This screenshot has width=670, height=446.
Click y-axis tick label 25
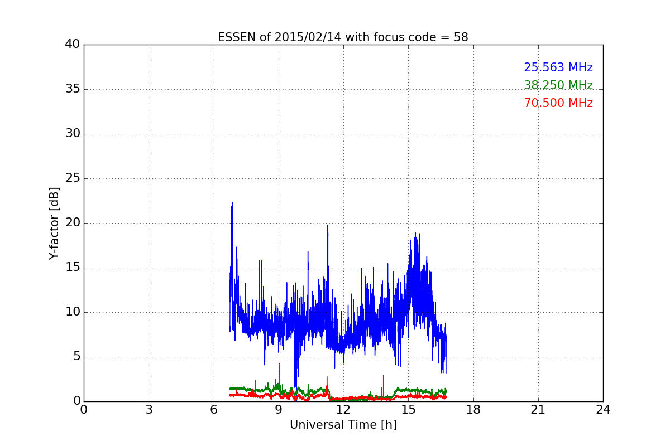point(73,178)
